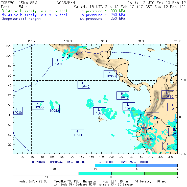
Task: Pick the light green 80–85% swatch in lower colorbar
Action: click(x=128, y=174)
